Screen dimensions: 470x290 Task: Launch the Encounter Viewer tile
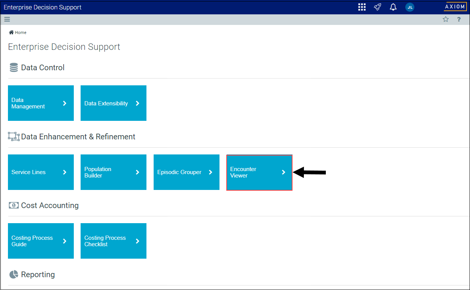click(259, 172)
